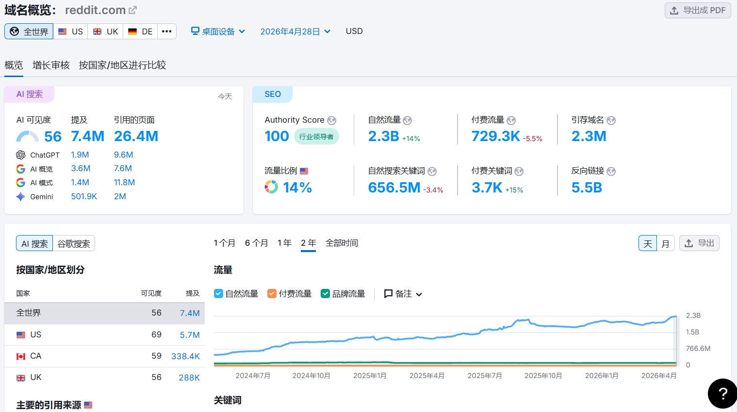The height and width of the screenshot is (412, 737).
Task: Switch to the 增长审核 tab
Action: point(51,65)
